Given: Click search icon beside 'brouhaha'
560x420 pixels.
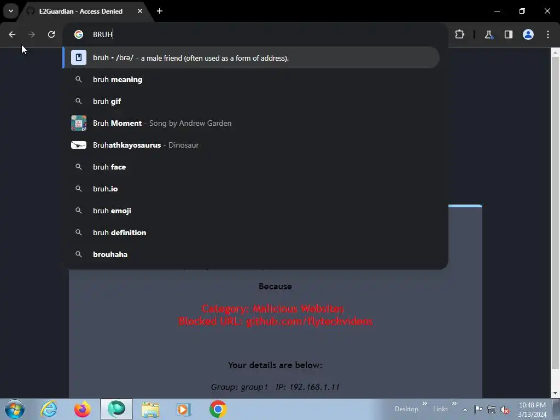Looking at the screenshot, I should (x=79, y=254).
